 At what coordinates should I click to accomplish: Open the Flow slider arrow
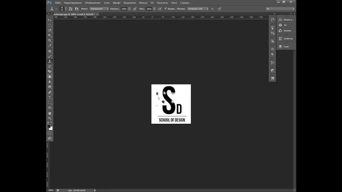154,9
